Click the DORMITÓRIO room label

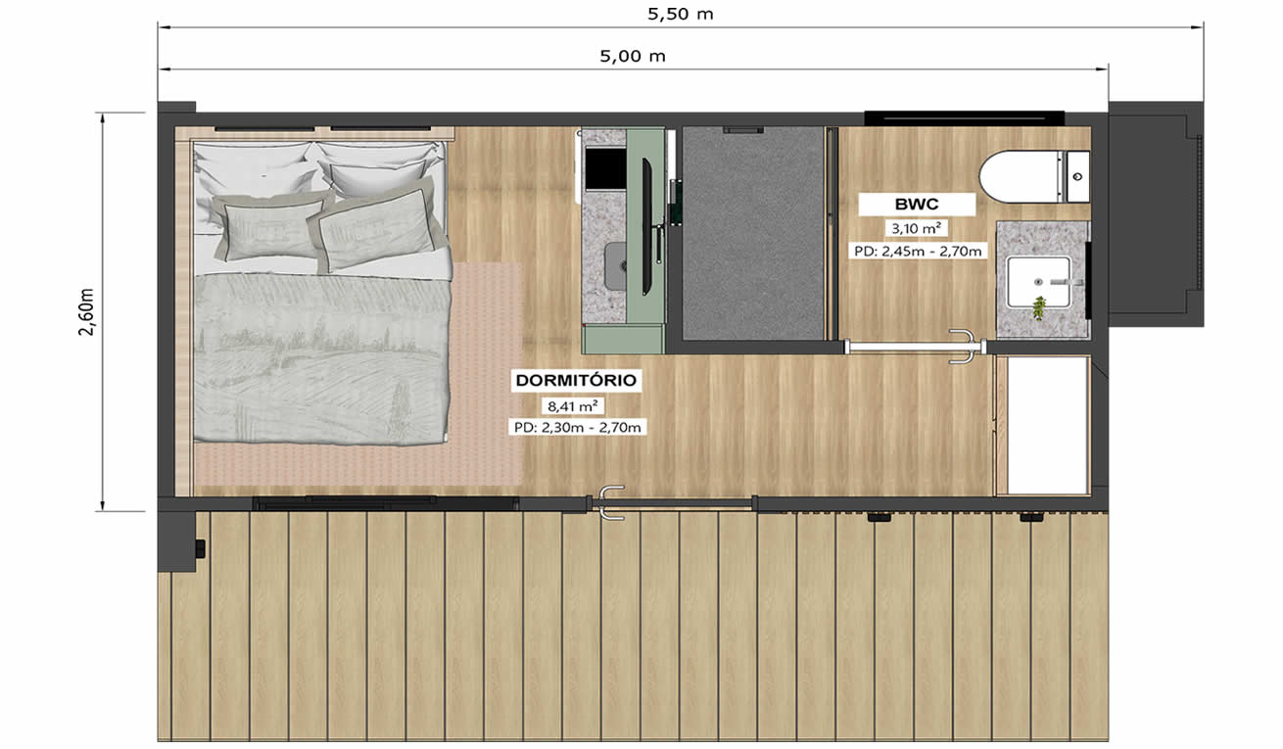click(576, 380)
